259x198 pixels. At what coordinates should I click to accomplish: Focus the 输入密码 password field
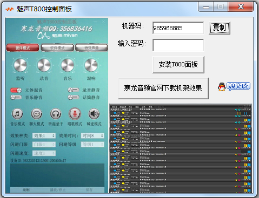[x=178, y=45]
